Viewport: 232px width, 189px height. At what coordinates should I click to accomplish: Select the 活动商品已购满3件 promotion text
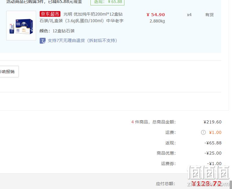point(44,2)
